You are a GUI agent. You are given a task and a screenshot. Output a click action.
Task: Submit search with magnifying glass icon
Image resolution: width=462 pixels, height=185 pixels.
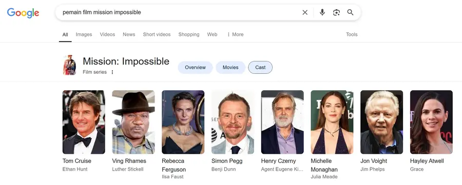(350, 12)
